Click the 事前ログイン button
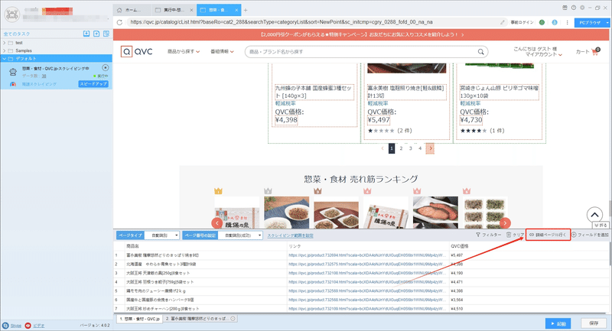Viewport: 612px width, 331px height. [522, 22]
